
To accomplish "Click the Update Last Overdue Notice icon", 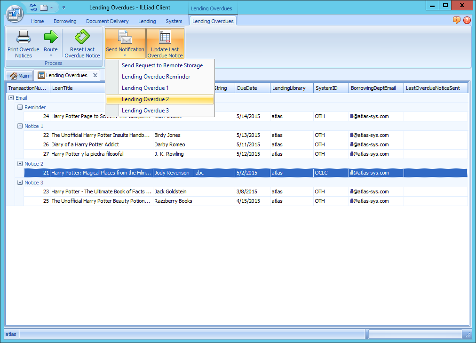I will [165, 37].
